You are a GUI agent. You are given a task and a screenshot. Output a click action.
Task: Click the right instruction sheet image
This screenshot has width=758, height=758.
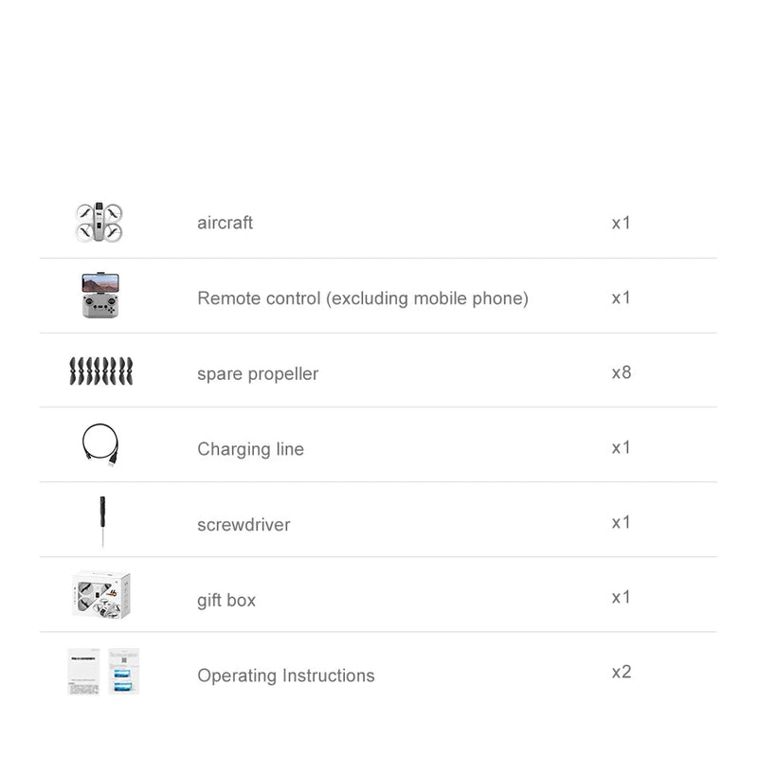[124, 672]
